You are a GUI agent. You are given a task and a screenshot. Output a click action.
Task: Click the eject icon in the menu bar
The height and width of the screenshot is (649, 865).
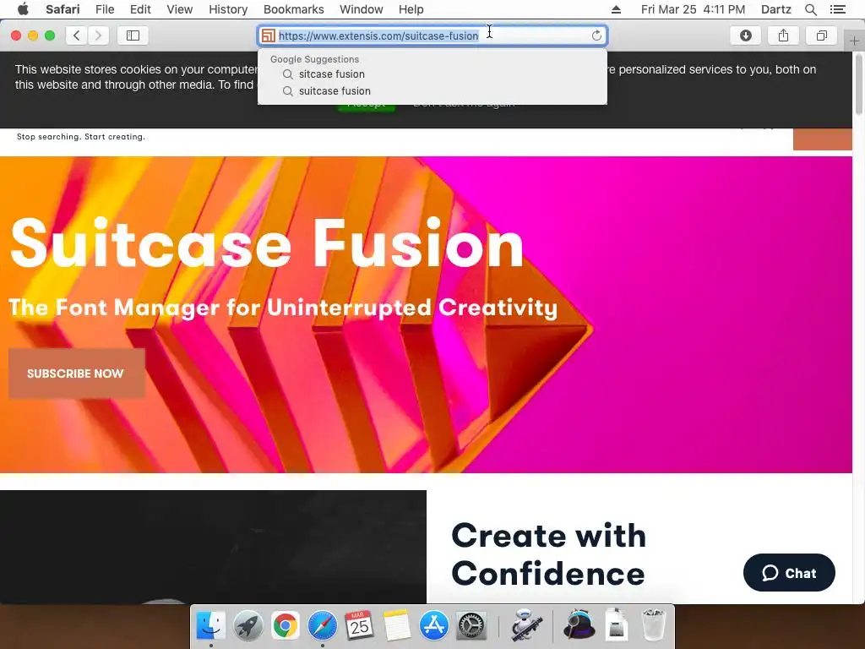(616, 9)
